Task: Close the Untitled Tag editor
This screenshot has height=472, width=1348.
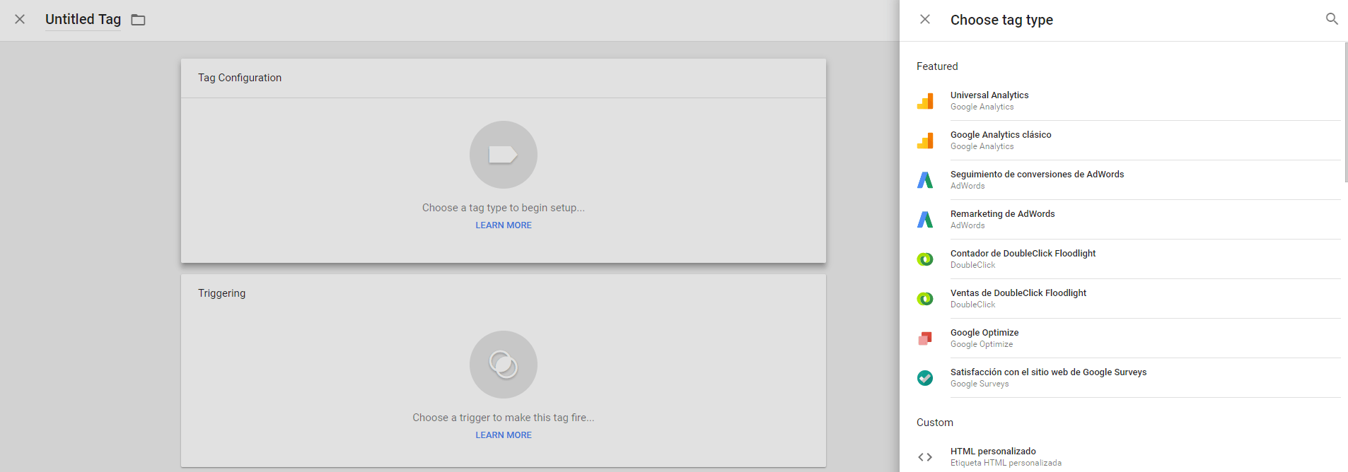Action: click(20, 19)
